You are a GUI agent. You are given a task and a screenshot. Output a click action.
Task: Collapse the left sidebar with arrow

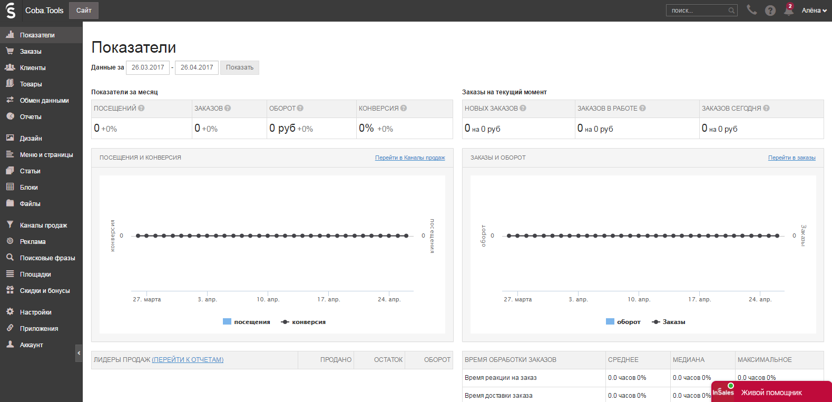tap(79, 353)
